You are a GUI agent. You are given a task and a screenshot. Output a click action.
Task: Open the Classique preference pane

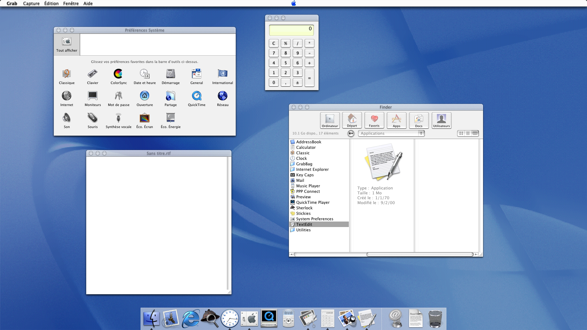[67, 76]
